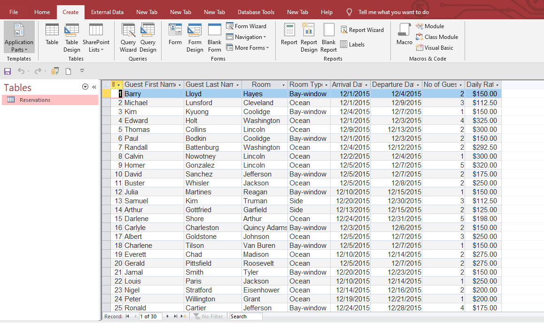Switch to the Database Tools tab
544x323 pixels.
256,12
